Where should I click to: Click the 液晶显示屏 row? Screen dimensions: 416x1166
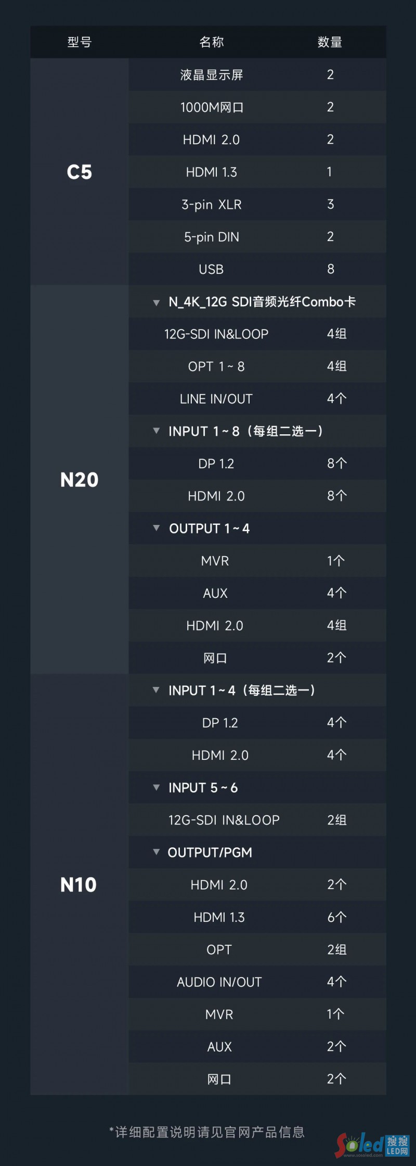[x=212, y=75]
